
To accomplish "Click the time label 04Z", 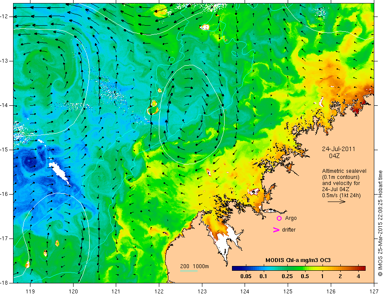I will click(334, 156).
